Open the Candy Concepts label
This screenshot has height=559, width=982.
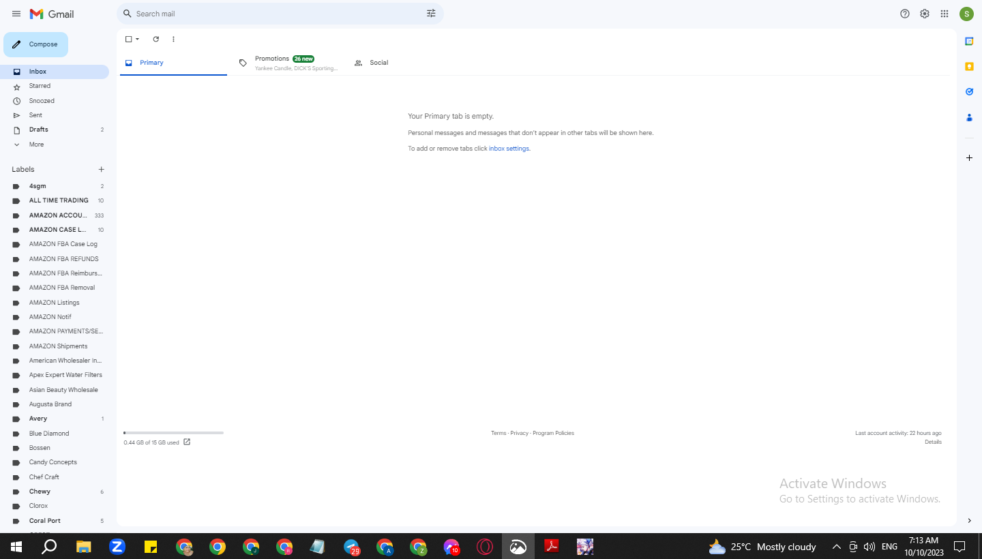[55, 462]
